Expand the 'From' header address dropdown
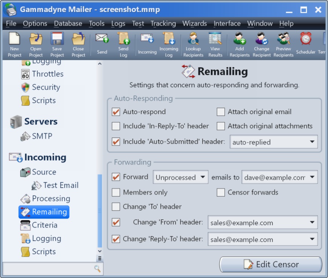Viewport: 328px width, 278px height. pos(263,222)
